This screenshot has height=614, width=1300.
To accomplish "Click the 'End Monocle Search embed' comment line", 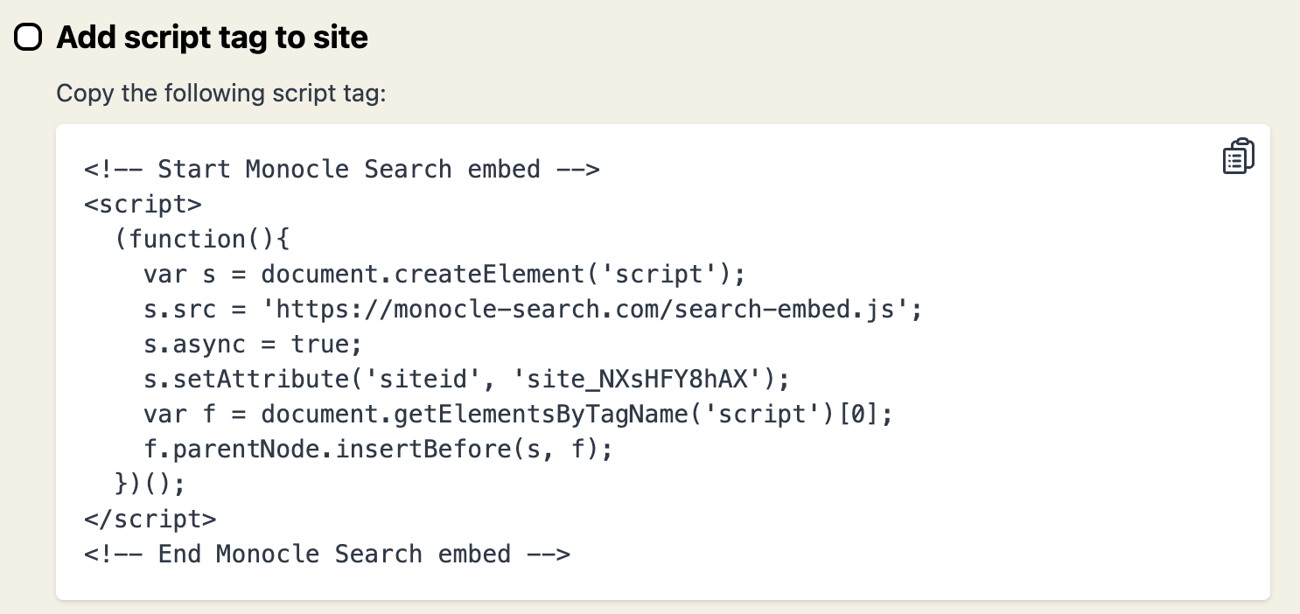I will (326, 554).
